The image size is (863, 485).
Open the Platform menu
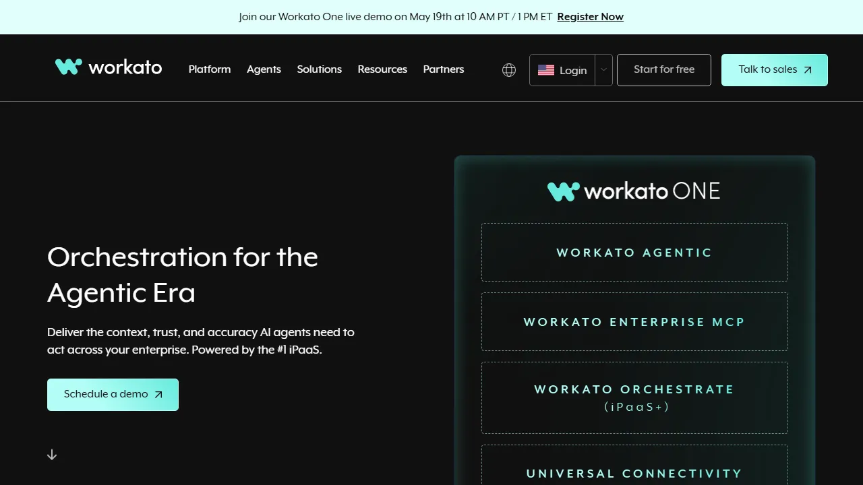pos(210,69)
